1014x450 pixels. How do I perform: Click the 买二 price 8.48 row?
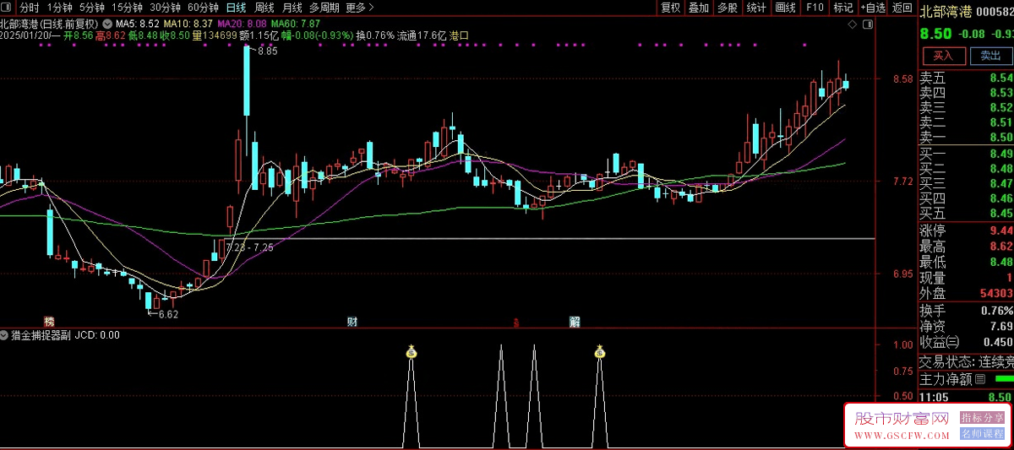(x=966, y=168)
